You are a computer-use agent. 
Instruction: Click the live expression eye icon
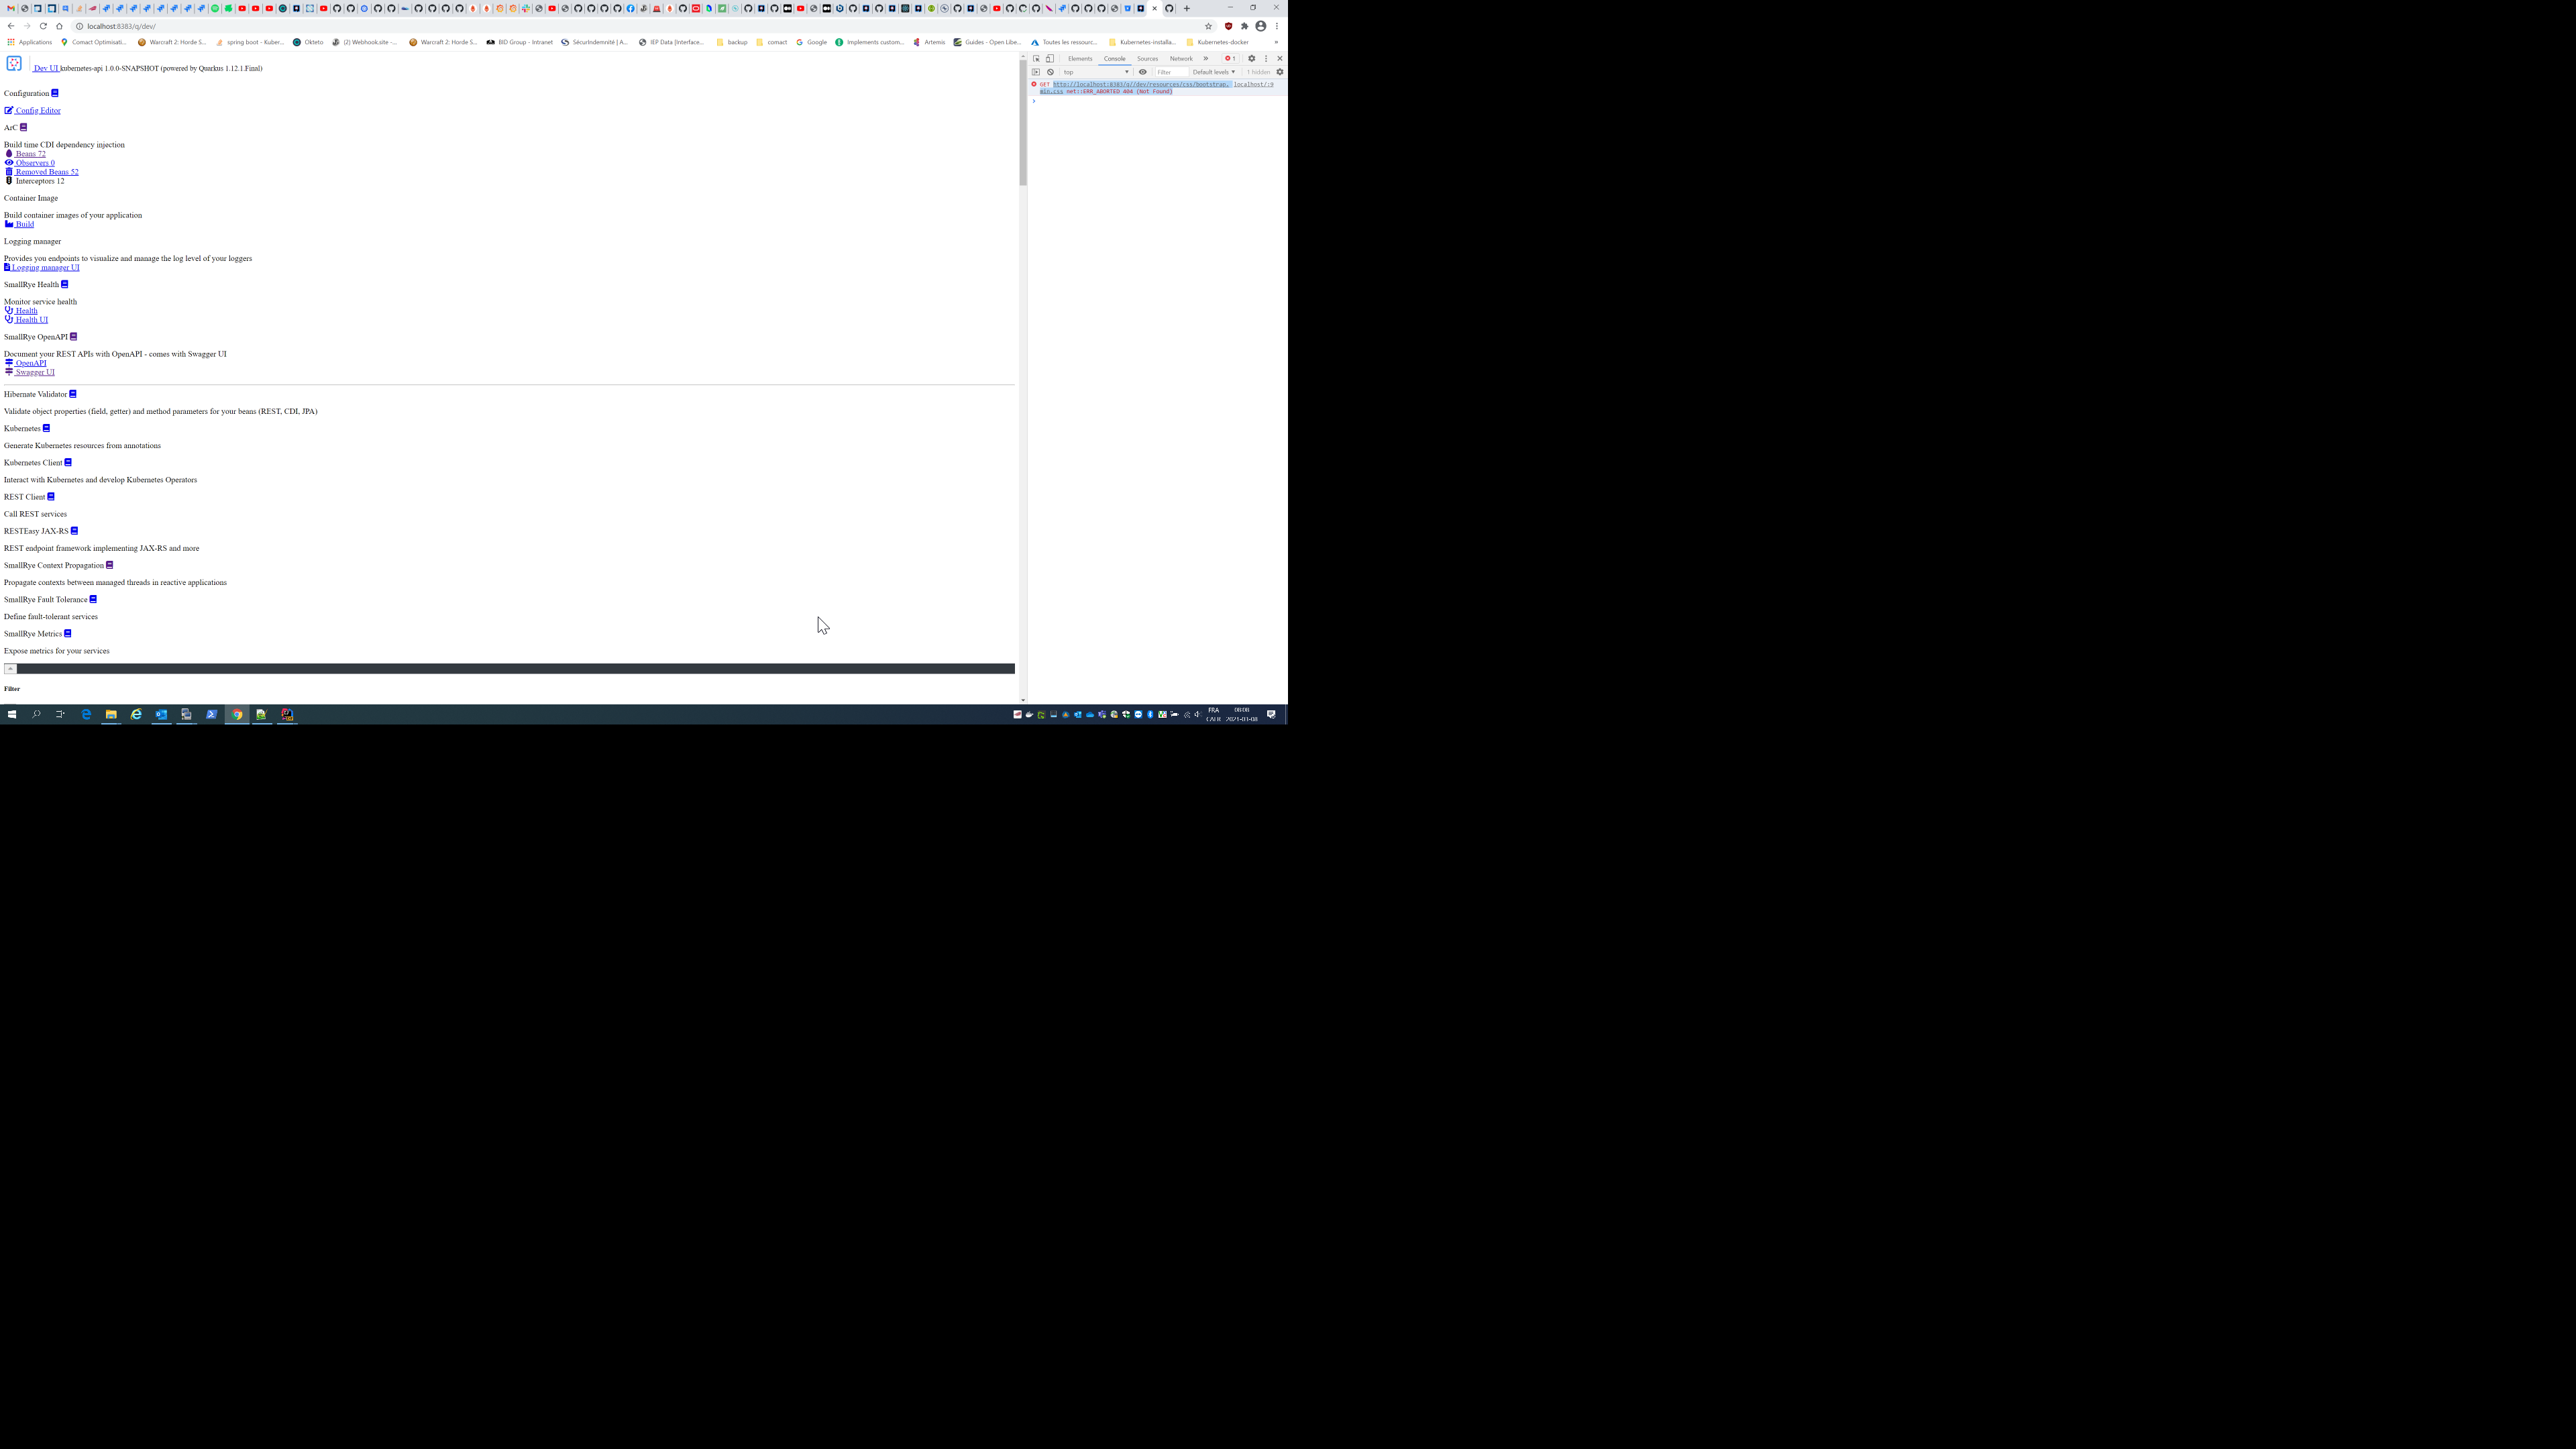point(1143,72)
